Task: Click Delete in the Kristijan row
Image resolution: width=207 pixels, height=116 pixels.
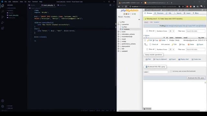Action: point(162,40)
